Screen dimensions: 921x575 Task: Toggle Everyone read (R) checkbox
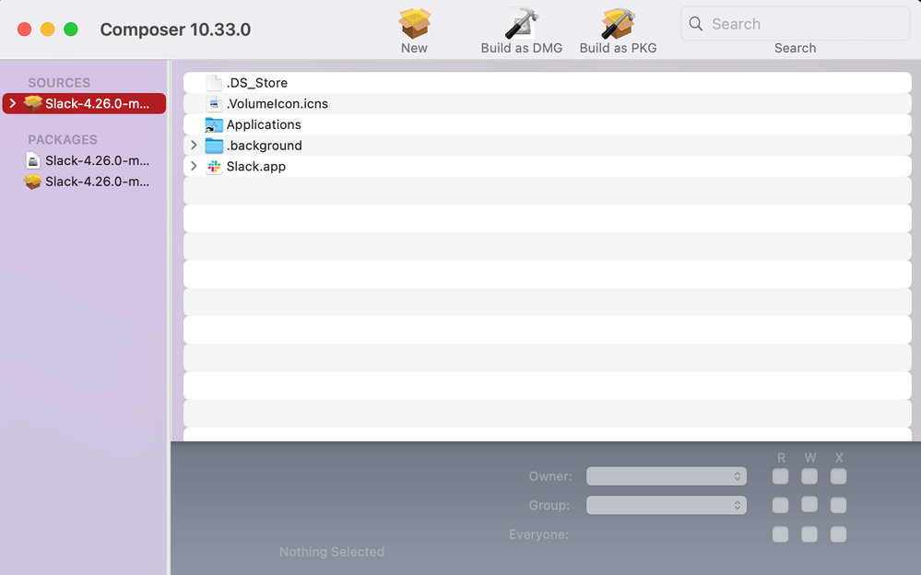pyautogui.click(x=780, y=534)
